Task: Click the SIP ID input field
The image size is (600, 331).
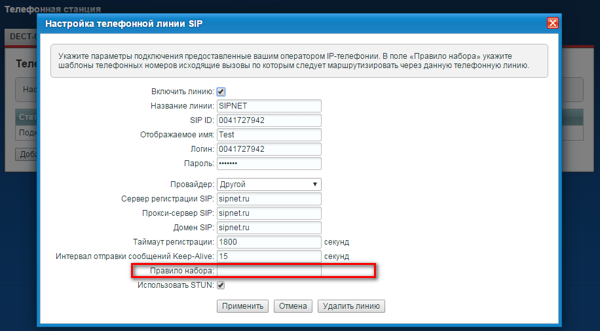Action: pyautogui.click(x=269, y=120)
